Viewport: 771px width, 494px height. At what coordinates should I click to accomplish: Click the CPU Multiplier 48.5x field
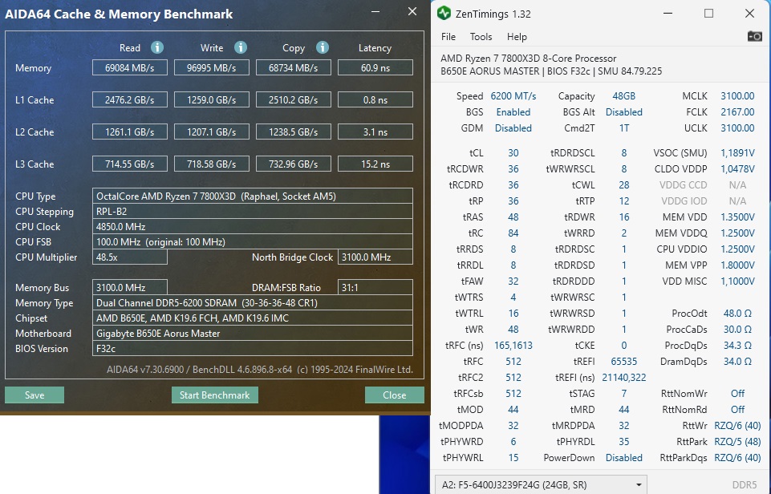tap(130, 257)
